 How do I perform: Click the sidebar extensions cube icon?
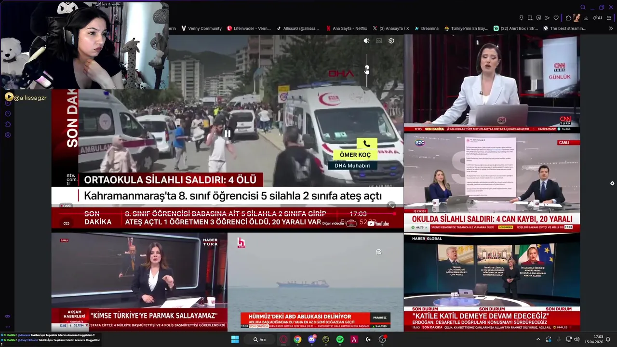(x=8, y=124)
